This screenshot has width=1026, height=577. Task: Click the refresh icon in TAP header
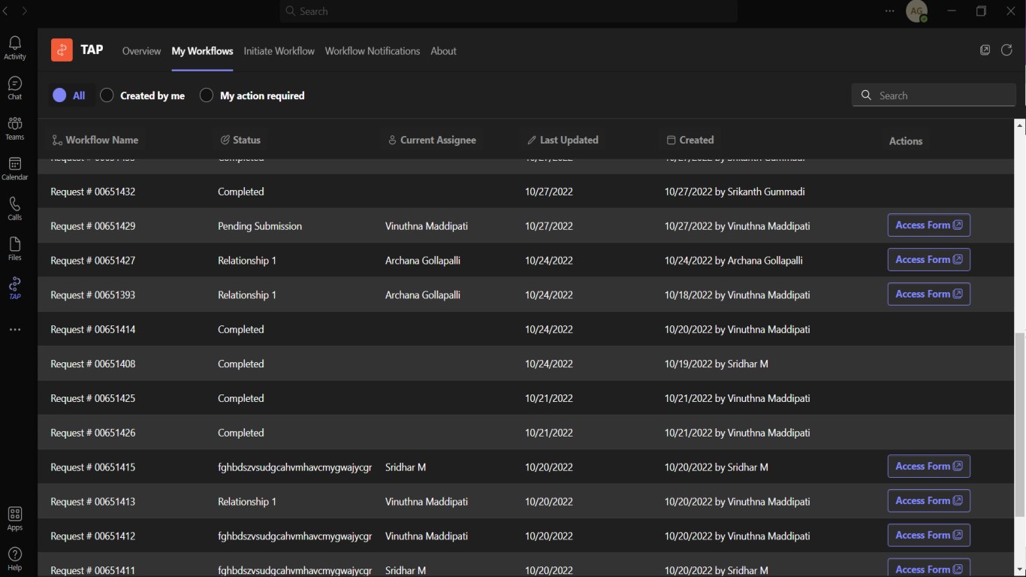[1006, 50]
